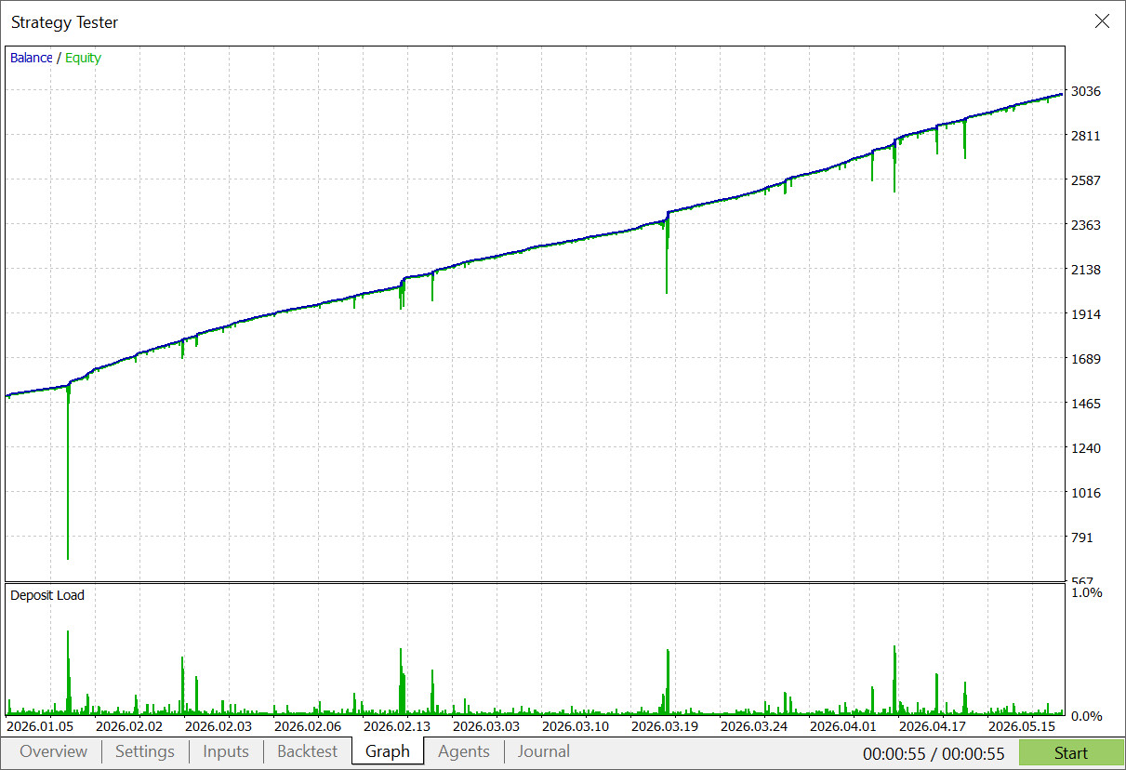
Task: Click the elapsed time 00:00:55 / 00:00:55
Action: click(934, 754)
